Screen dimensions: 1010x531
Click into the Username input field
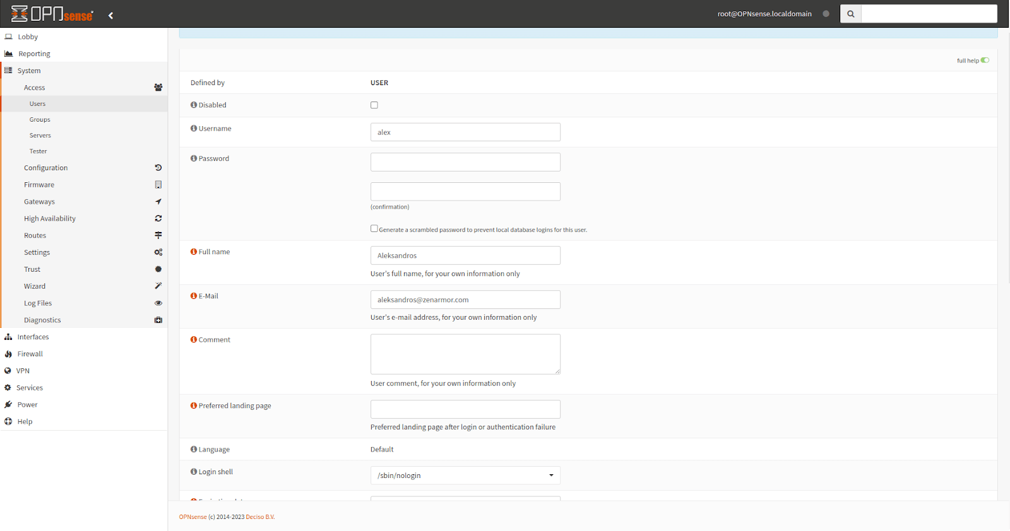(465, 132)
